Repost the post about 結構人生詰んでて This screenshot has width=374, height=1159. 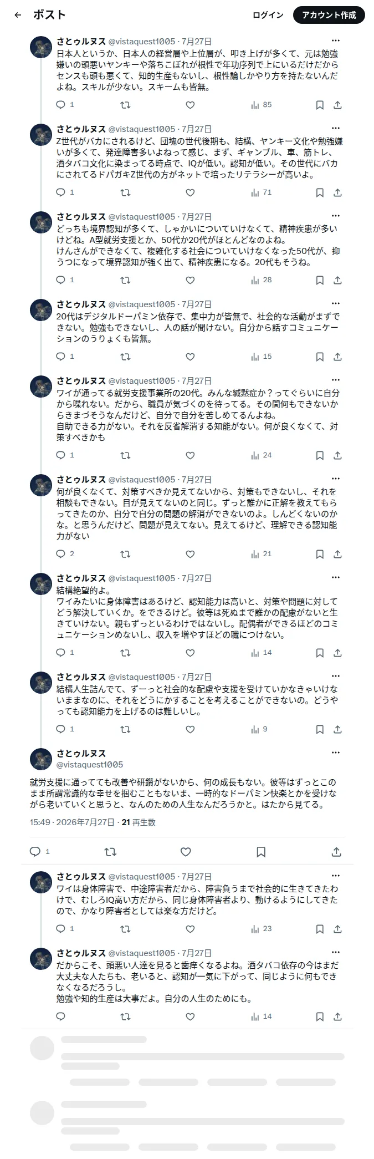coord(126,729)
